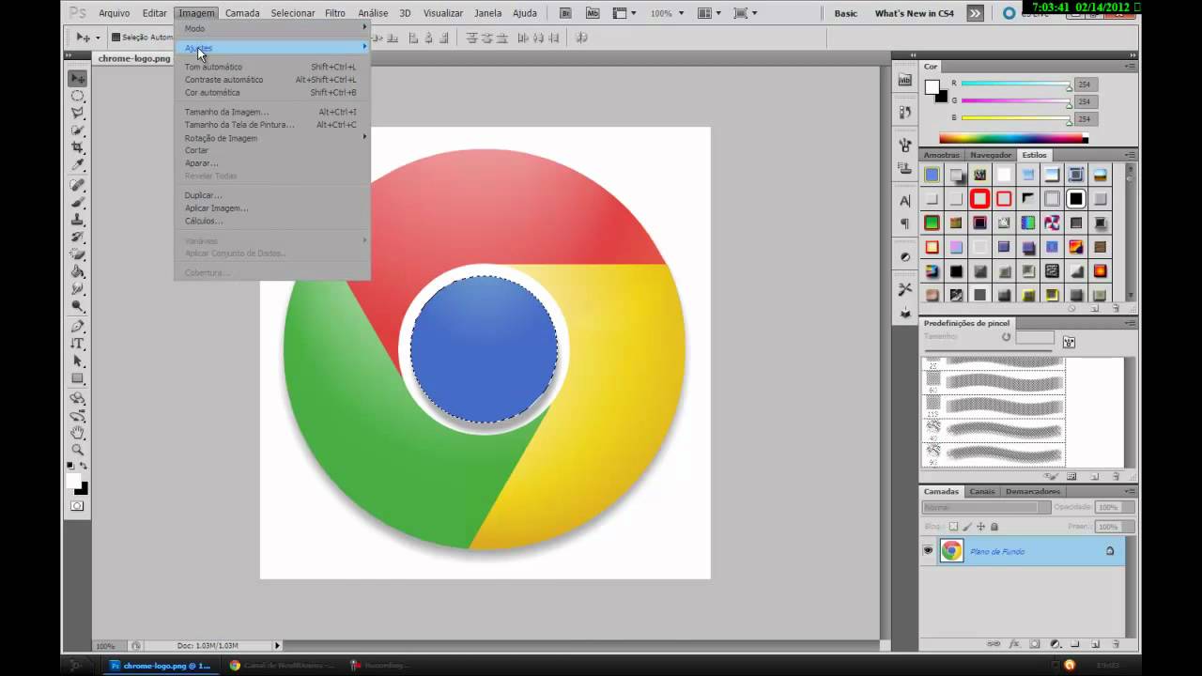The height and width of the screenshot is (676, 1202).
Task: Expand more workspaces with double-arrow button
Action: click(x=976, y=13)
